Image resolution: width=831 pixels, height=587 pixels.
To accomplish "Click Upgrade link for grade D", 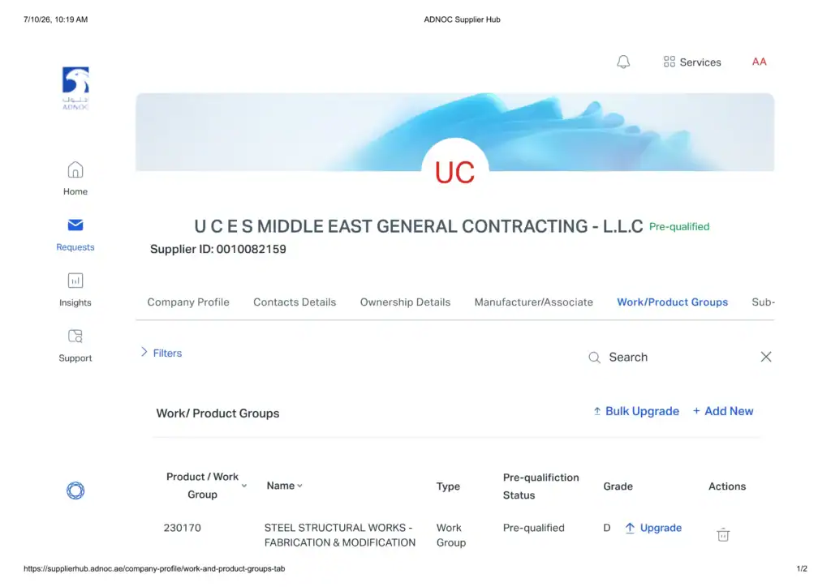I will (x=653, y=528).
